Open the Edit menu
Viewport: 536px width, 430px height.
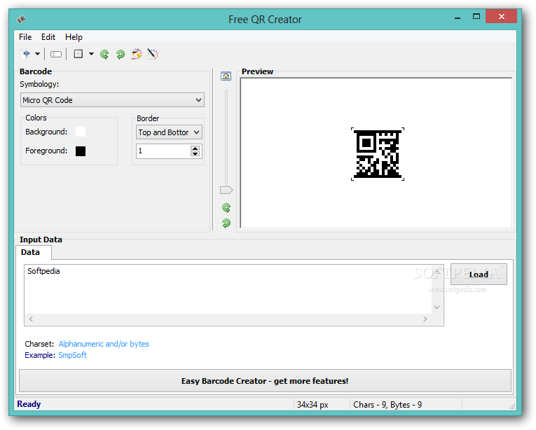click(x=48, y=37)
